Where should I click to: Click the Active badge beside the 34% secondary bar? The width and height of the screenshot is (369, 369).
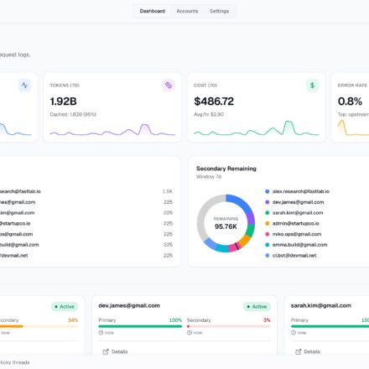[x=65, y=307]
